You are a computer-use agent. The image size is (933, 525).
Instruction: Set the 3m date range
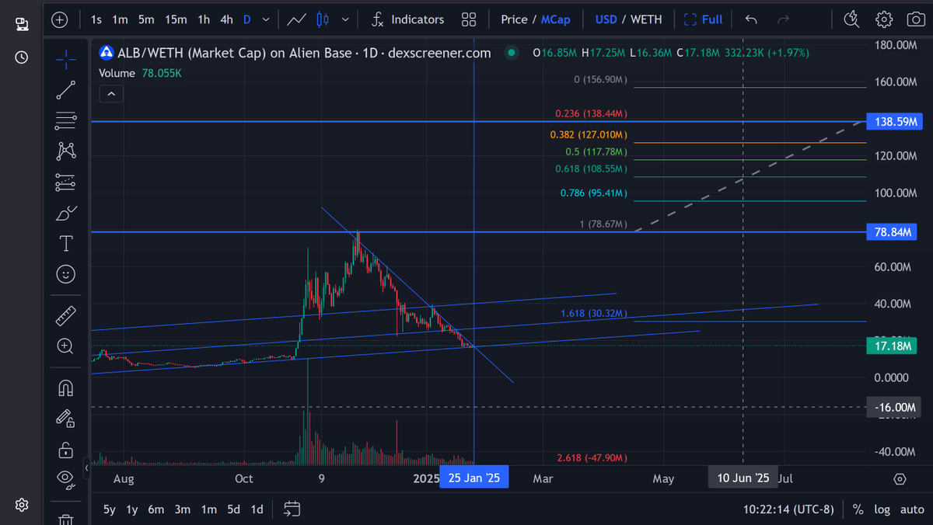pyautogui.click(x=183, y=509)
